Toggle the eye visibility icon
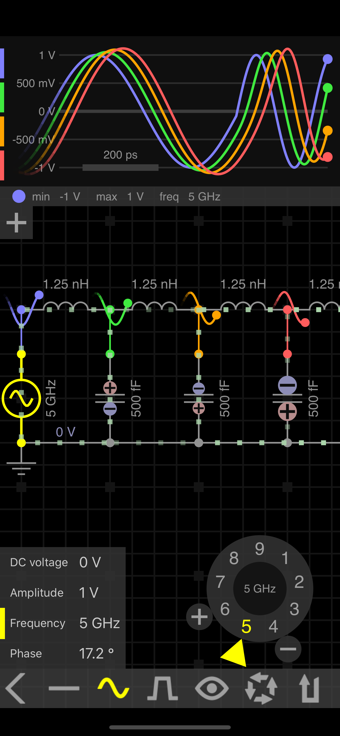The image size is (340, 736). coord(212,688)
